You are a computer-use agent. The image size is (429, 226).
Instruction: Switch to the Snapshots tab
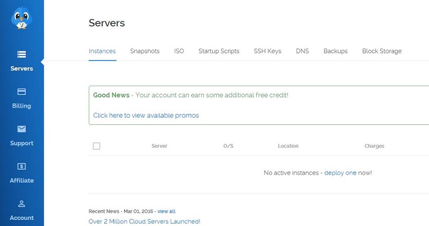145,51
